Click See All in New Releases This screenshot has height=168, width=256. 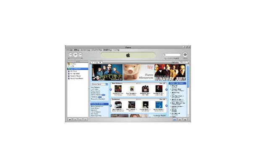(162, 83)
